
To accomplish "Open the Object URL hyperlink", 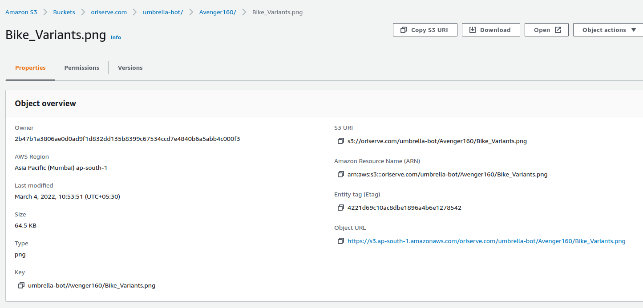I will click(486, 241).
